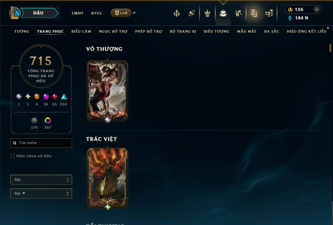The image size is (333, 225).
Task: Expand the Bậc ▼ sorting dropdown
Action: (41, 193)
